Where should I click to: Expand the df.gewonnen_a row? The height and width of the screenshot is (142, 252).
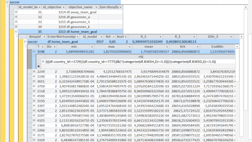point(16,17)
